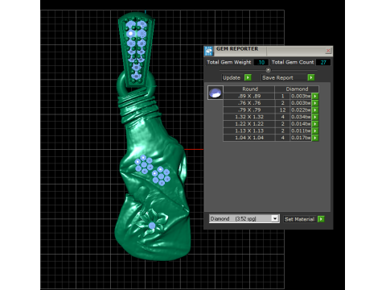Select the .79 X .79 size cell
The image size is (386, 290).
coord(249,110)
